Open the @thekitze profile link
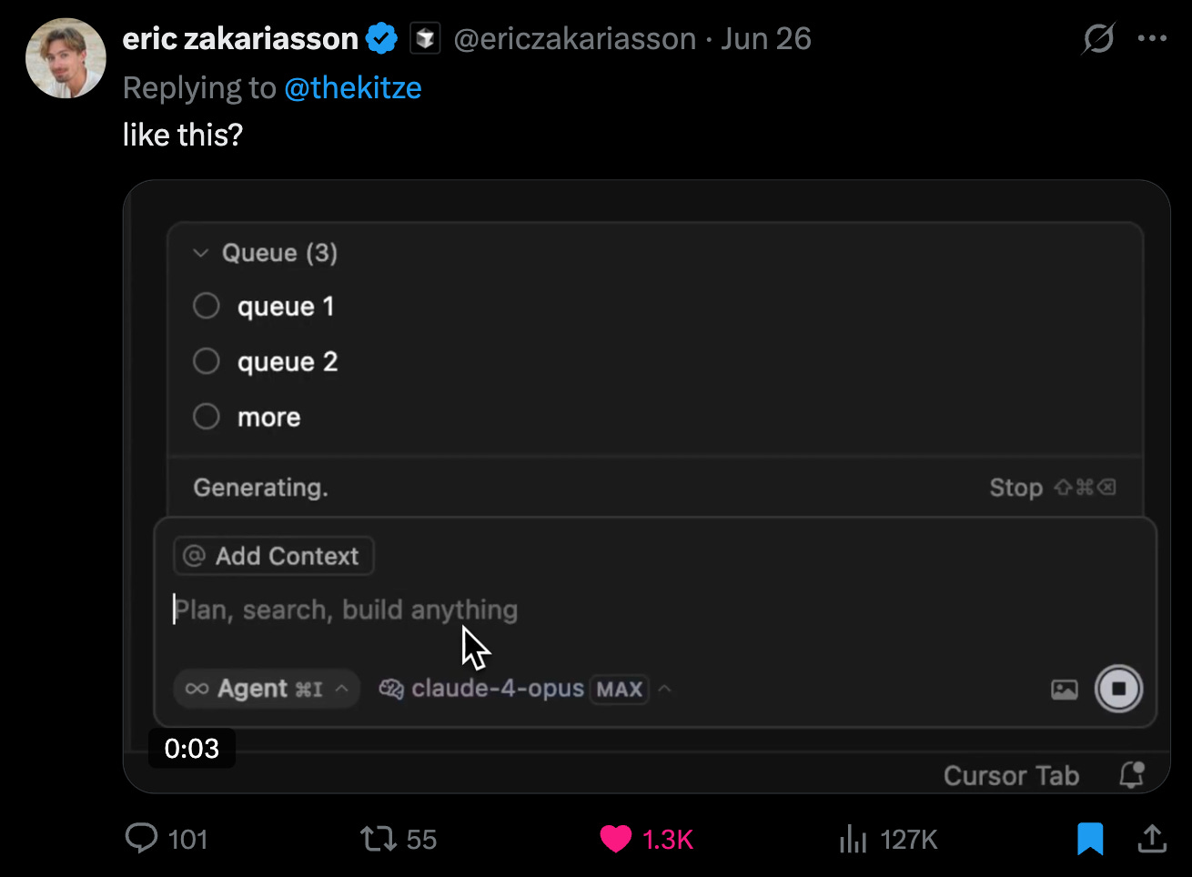The width and height of the screenshot is (1192, 877). pyautogui.click(x=352, y=88)
